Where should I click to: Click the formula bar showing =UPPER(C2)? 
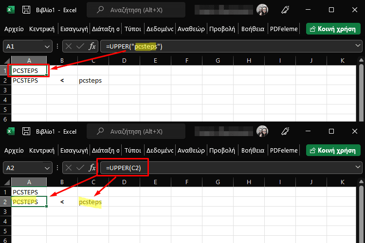point(231,168)
